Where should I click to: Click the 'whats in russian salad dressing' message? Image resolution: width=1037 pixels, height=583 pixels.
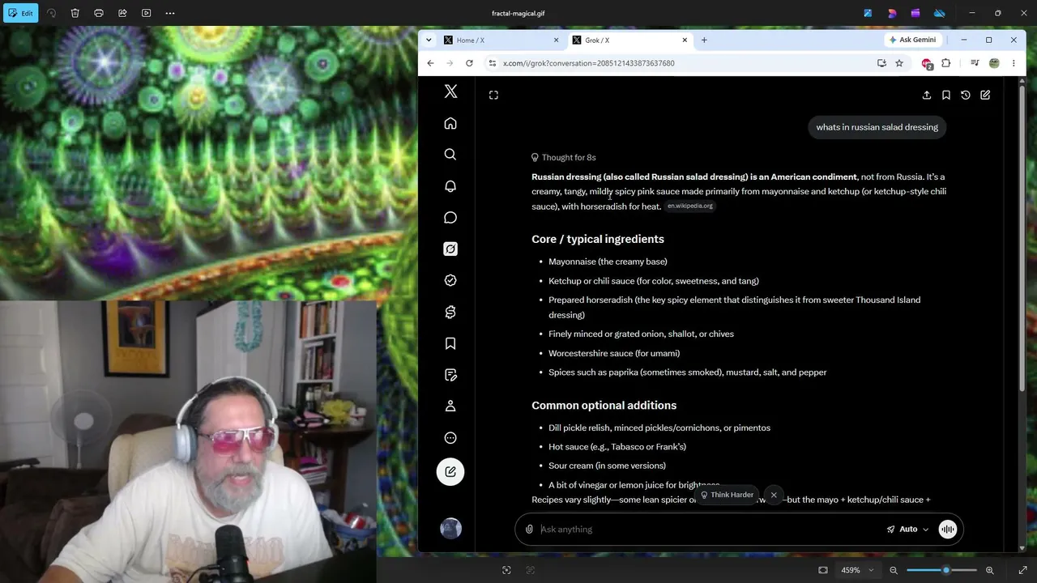coord(877,127)
